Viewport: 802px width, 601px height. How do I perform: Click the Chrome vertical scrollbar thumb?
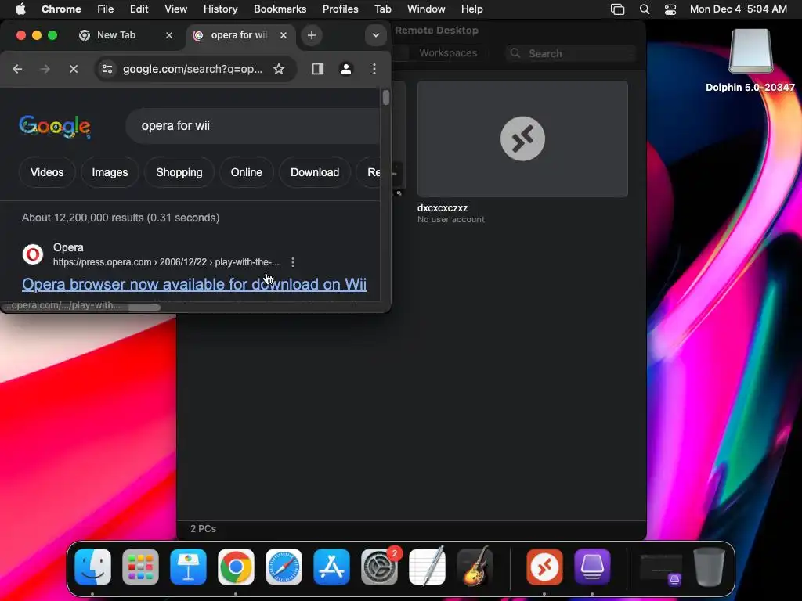(x=385, y=97)
